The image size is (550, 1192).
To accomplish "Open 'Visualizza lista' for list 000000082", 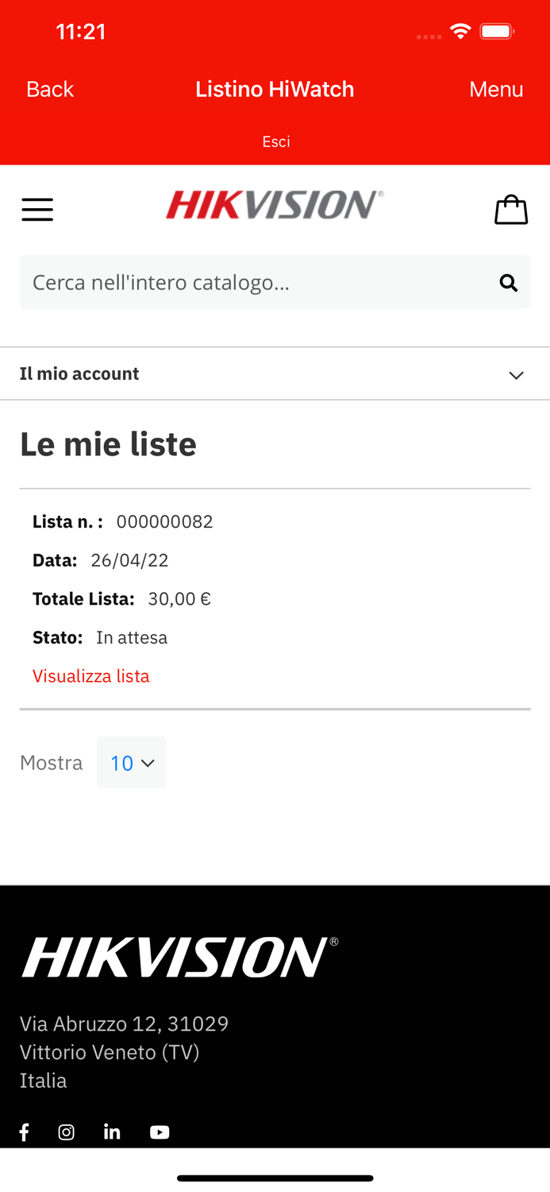I will click(90, 675).
